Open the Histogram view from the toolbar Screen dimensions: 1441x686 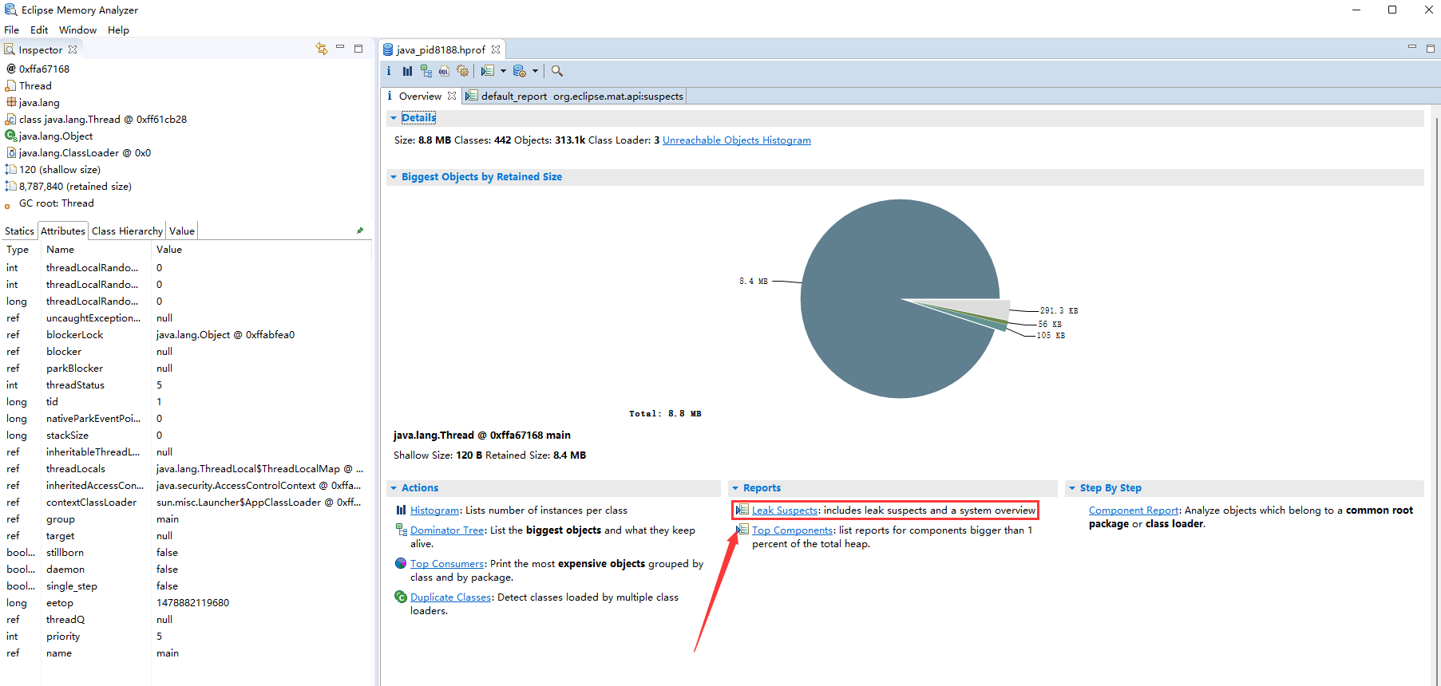[407, 71]
